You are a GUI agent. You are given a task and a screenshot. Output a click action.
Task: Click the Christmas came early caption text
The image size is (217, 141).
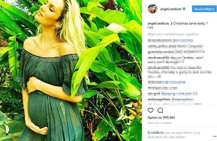point(189,24)
